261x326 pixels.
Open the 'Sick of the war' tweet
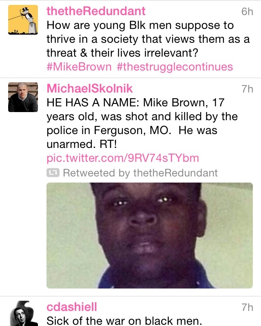(x=124, y=320)
